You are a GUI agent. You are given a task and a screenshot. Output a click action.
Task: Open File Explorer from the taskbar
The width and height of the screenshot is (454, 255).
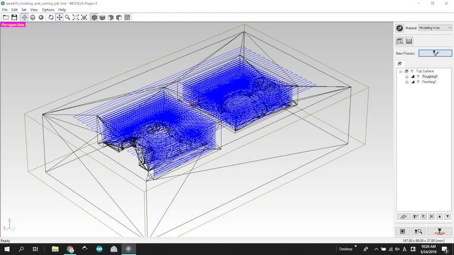[55, 249]
